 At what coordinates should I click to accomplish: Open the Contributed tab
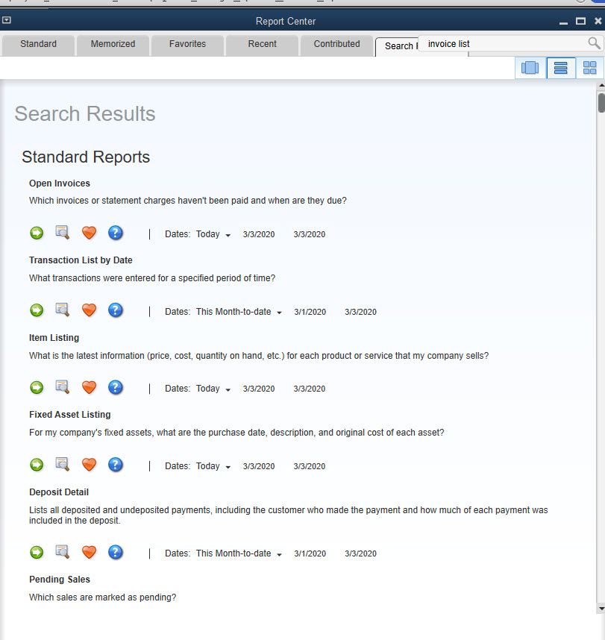[x=336, y=44]
